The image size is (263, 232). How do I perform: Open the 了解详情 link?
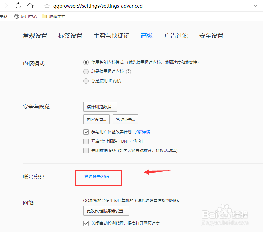142,132
